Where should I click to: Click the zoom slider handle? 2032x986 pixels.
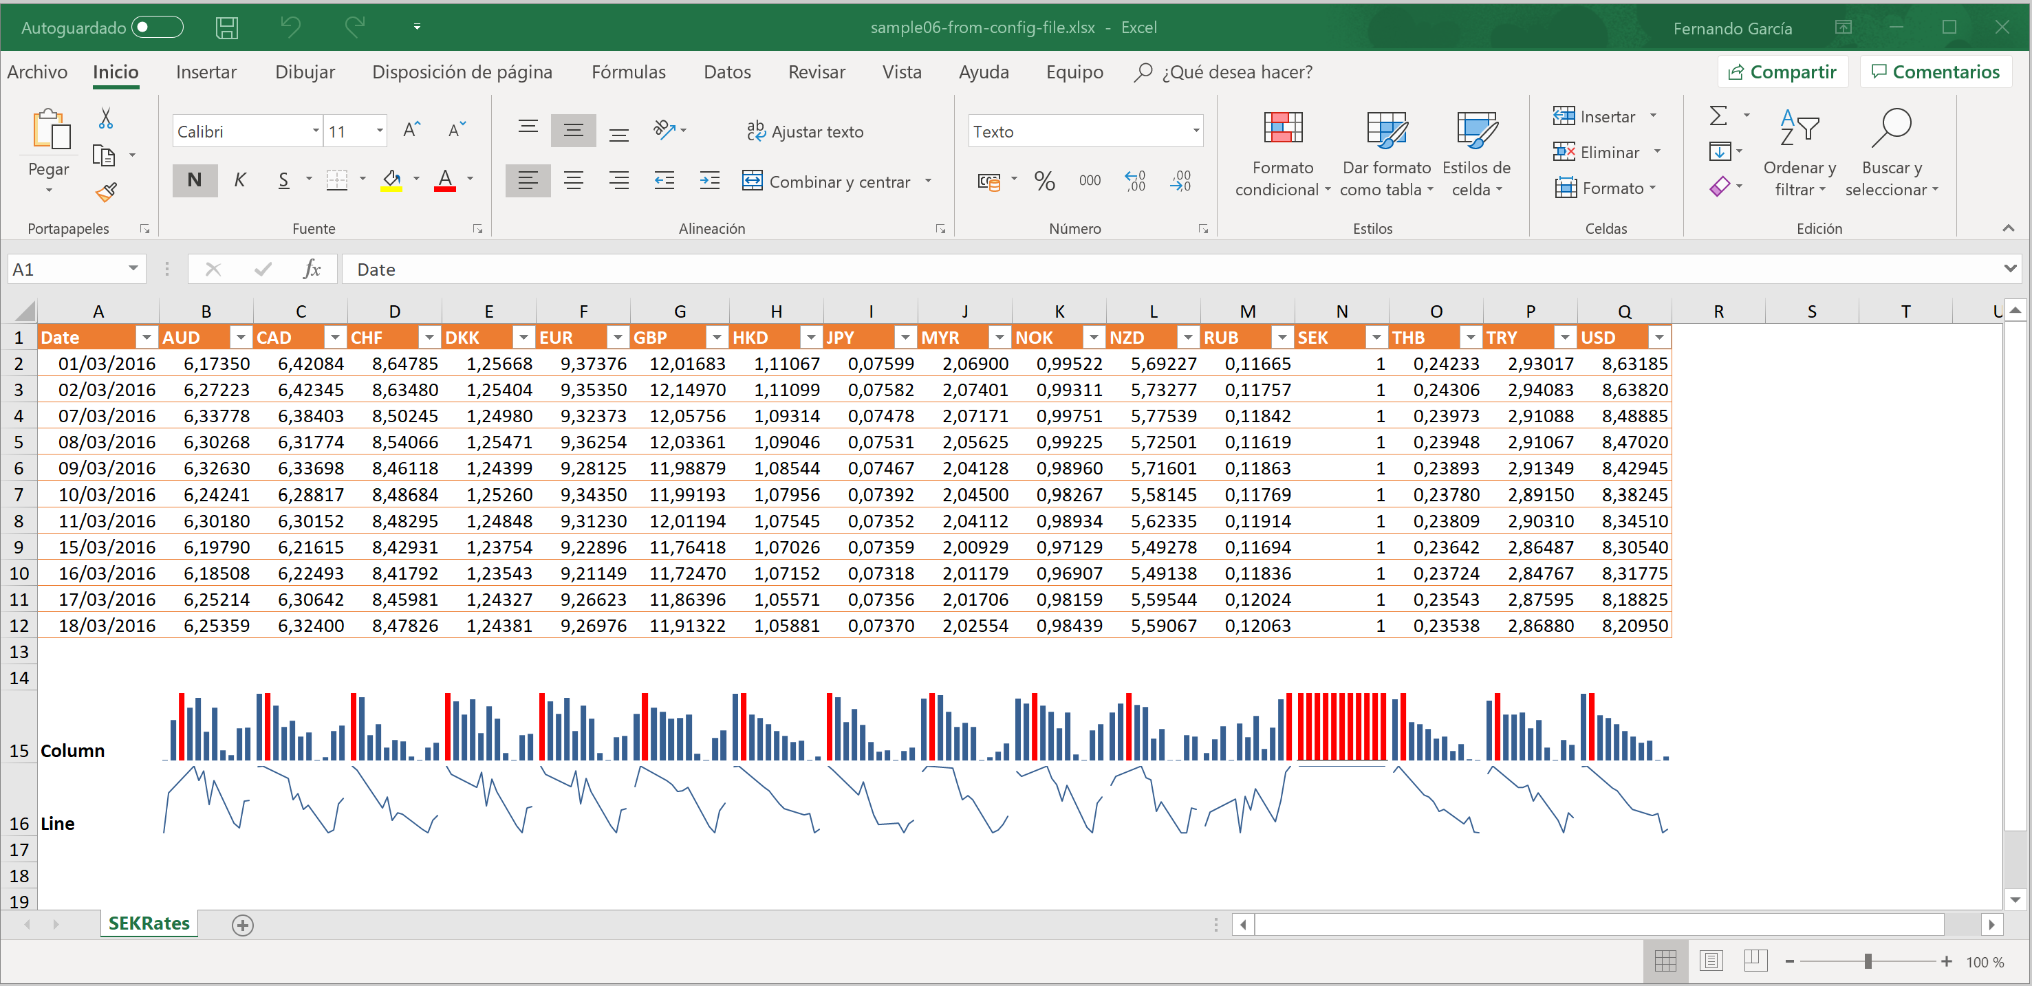[x=1867, y=961]
